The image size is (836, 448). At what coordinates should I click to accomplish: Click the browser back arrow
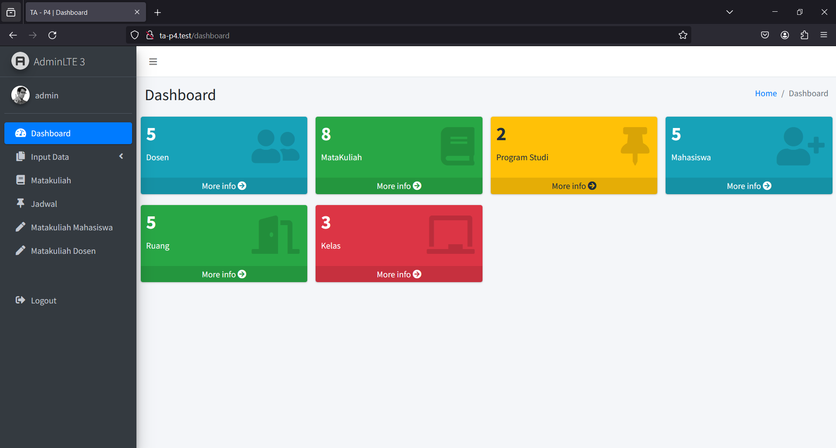coord(13,35)
